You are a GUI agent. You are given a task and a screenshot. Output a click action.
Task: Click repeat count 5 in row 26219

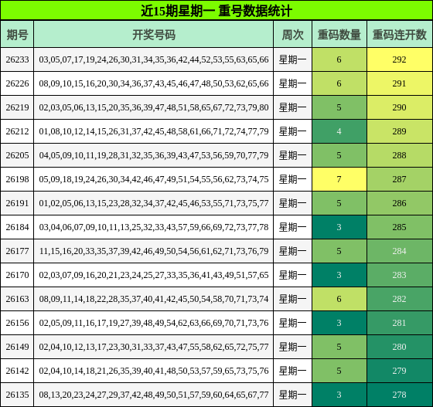[x=339, y=107]
